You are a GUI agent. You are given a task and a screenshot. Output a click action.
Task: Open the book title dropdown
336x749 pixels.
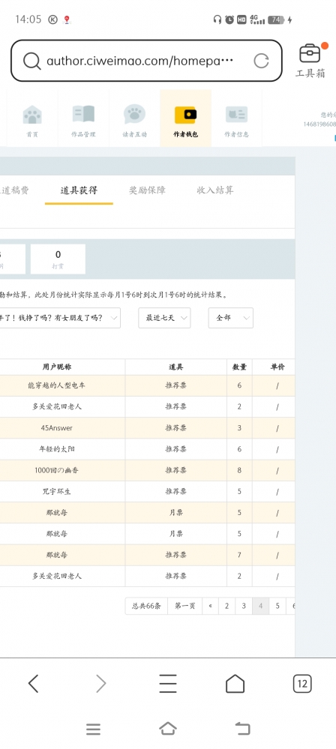pos(60,318)
